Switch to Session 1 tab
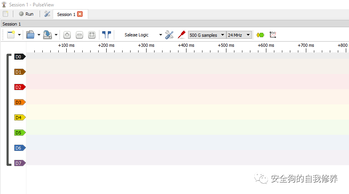The image size is (349, 194). 66,14
